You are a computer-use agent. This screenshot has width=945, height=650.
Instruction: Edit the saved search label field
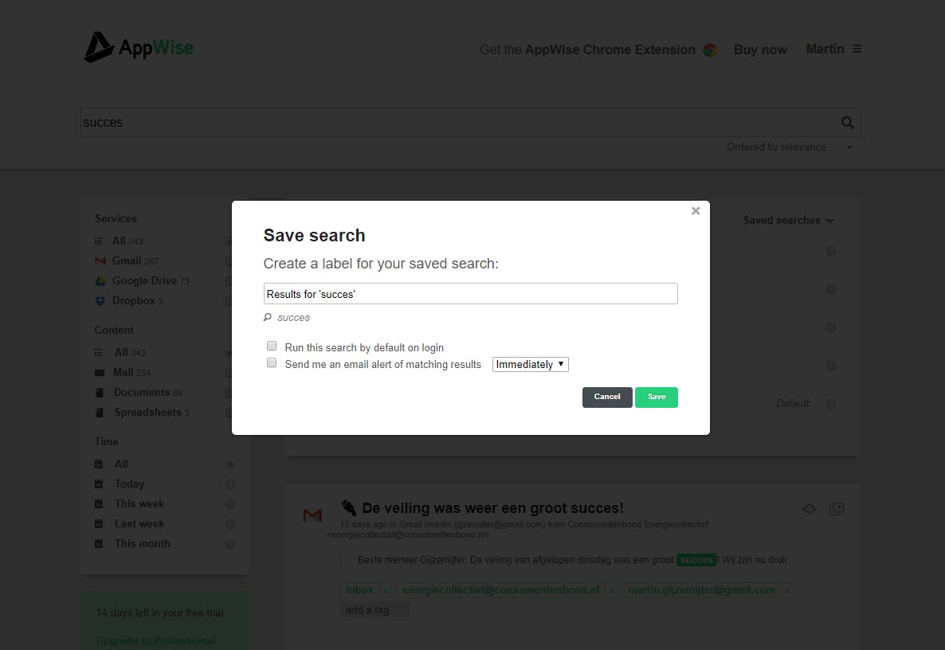470,293
